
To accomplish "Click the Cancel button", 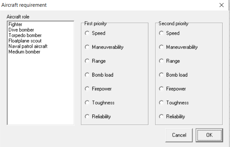I will (x=179, y=135).
